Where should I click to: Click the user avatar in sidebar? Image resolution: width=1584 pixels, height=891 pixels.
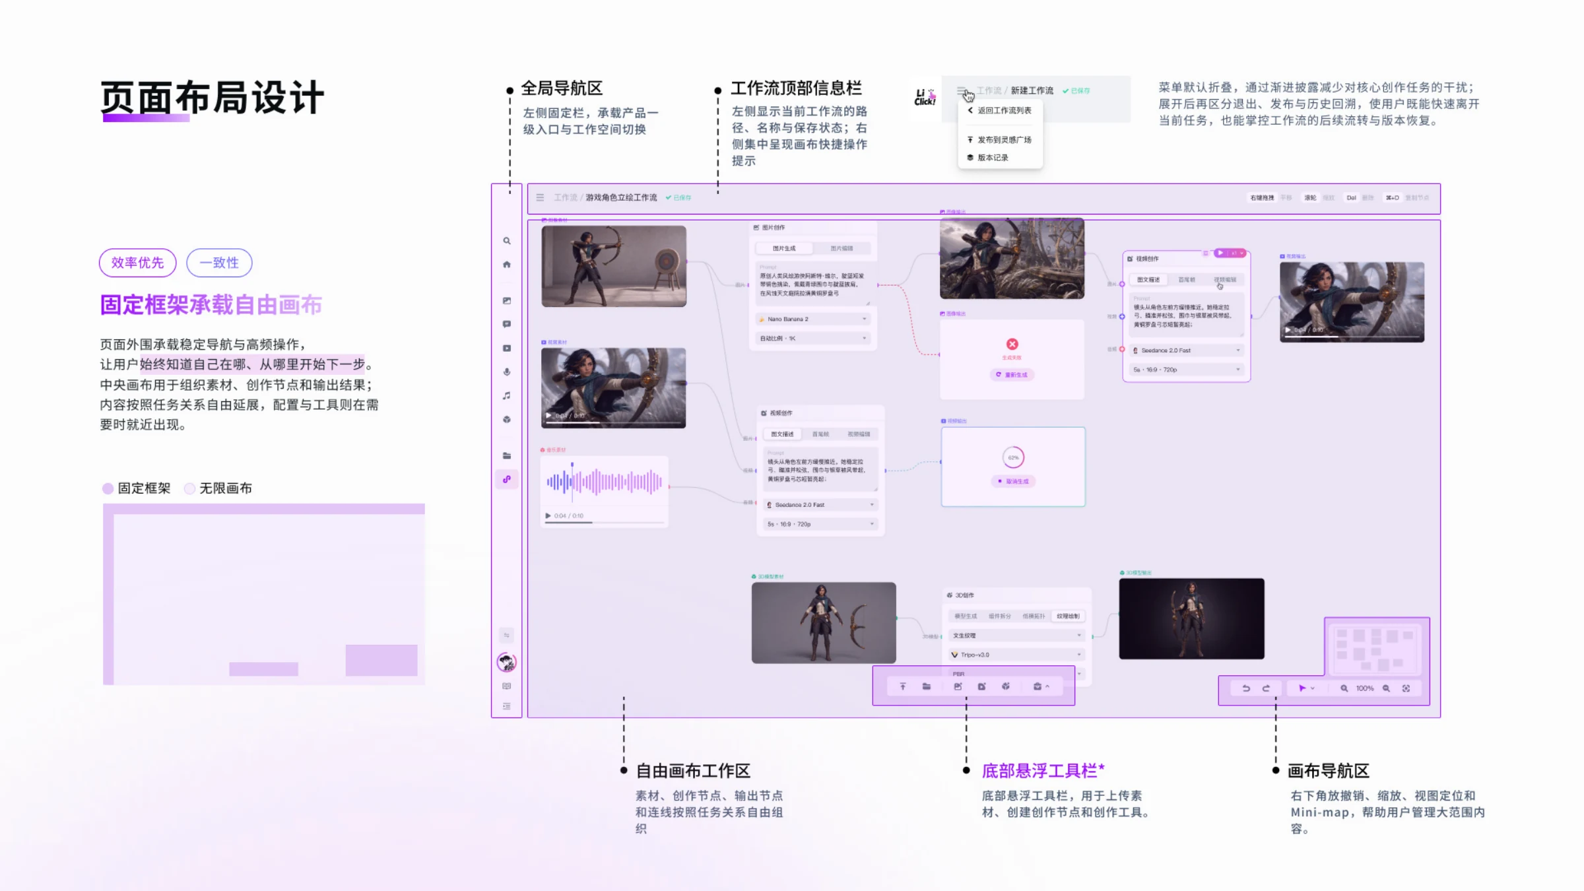coord(507,662)
